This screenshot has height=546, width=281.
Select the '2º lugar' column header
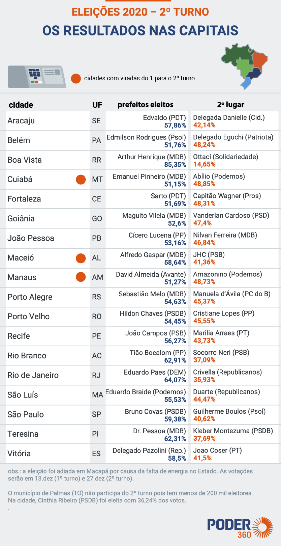(230, 105)
